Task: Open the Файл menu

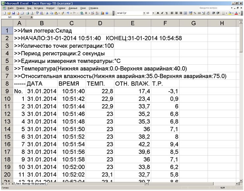Action: pyautogui.click(x=10, y=8)
